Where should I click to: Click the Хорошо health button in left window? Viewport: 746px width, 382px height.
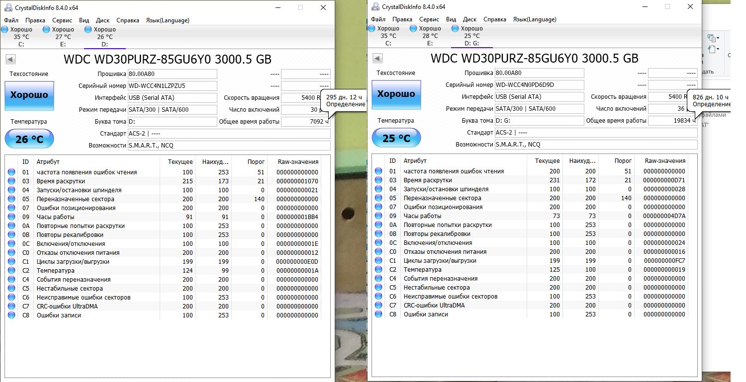tap(29, 95)
